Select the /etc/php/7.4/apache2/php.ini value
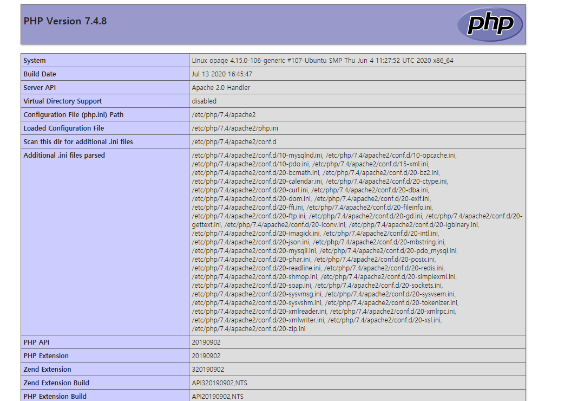The width and height of the screenshot is (571, 401). click(235, 128)
